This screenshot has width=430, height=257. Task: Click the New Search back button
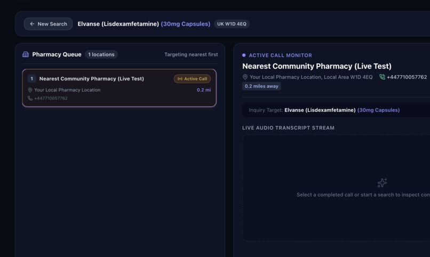pos(48,24)
